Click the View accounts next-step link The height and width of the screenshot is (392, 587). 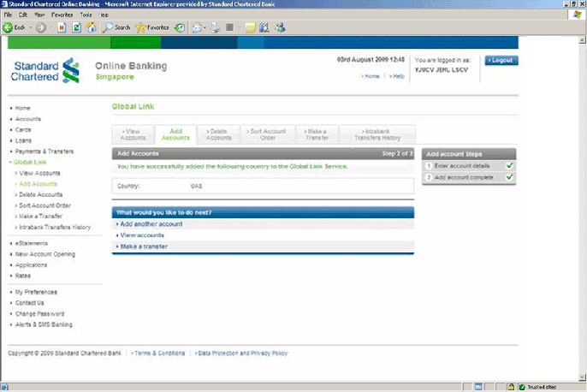pyautogui.click(x=142, y=235)
